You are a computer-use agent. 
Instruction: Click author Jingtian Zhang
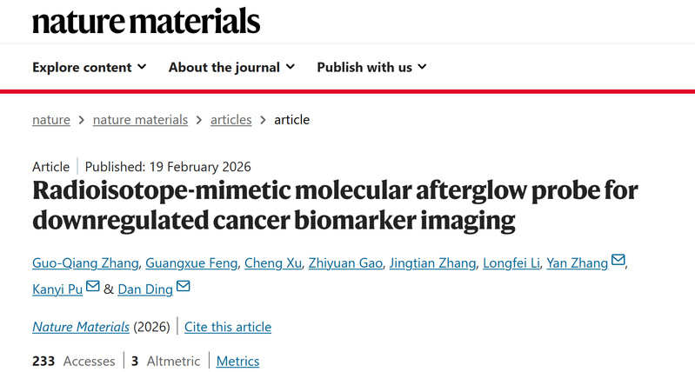432,263
